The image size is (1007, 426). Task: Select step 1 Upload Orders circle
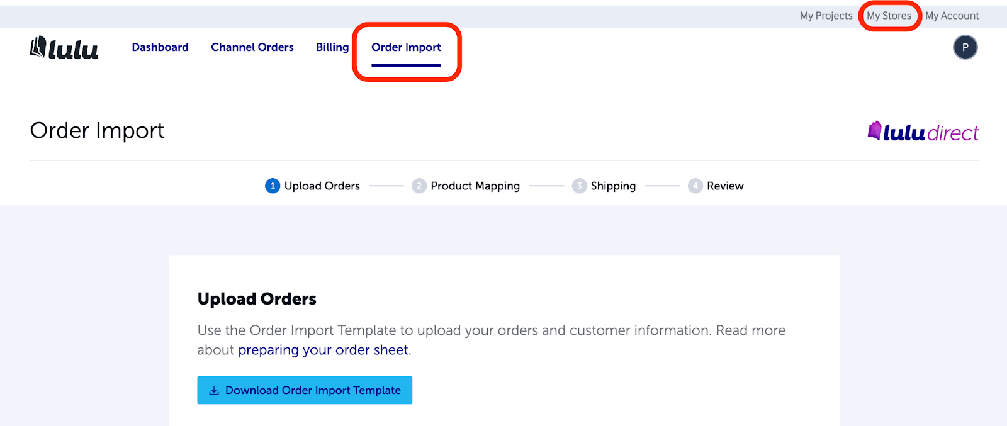tap(272, 186)
